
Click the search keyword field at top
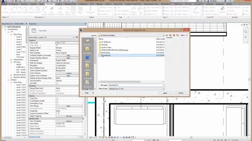(183, 1)
